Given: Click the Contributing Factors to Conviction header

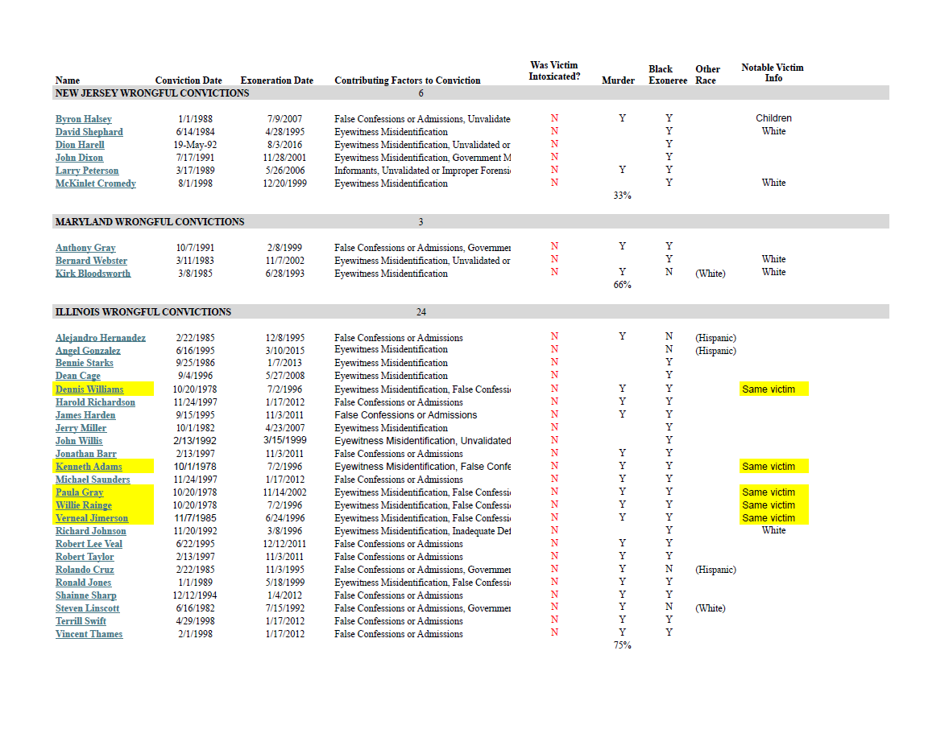Looking at the screenshot, I should (x=408, y=80).
